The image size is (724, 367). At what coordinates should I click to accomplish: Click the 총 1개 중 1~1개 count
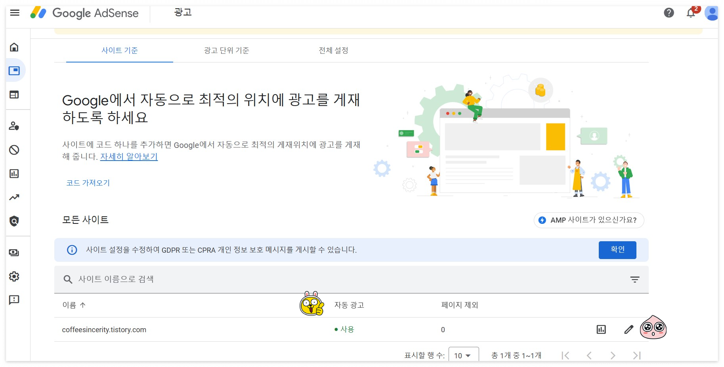pyautogui.click(x=516, y=356)
